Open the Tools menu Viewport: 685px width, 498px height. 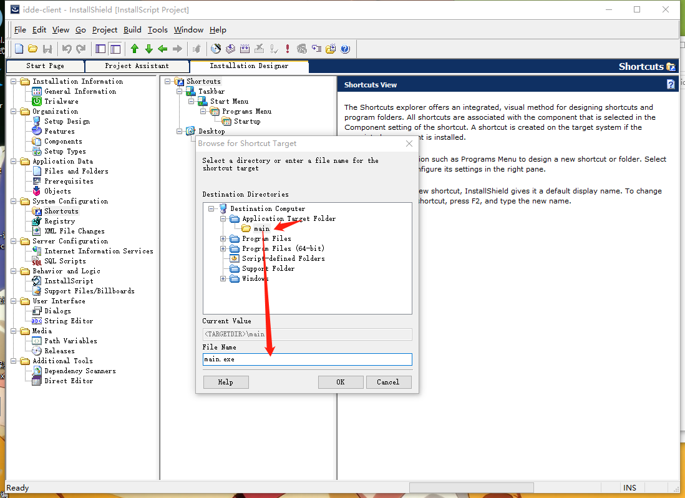click(x=158, y=30)
